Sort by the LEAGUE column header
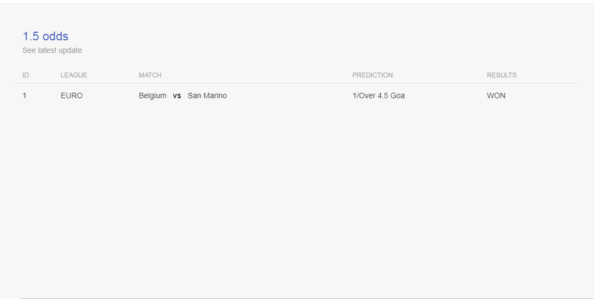Viewport: 594px width, 299px height. [x=74, y=75]
